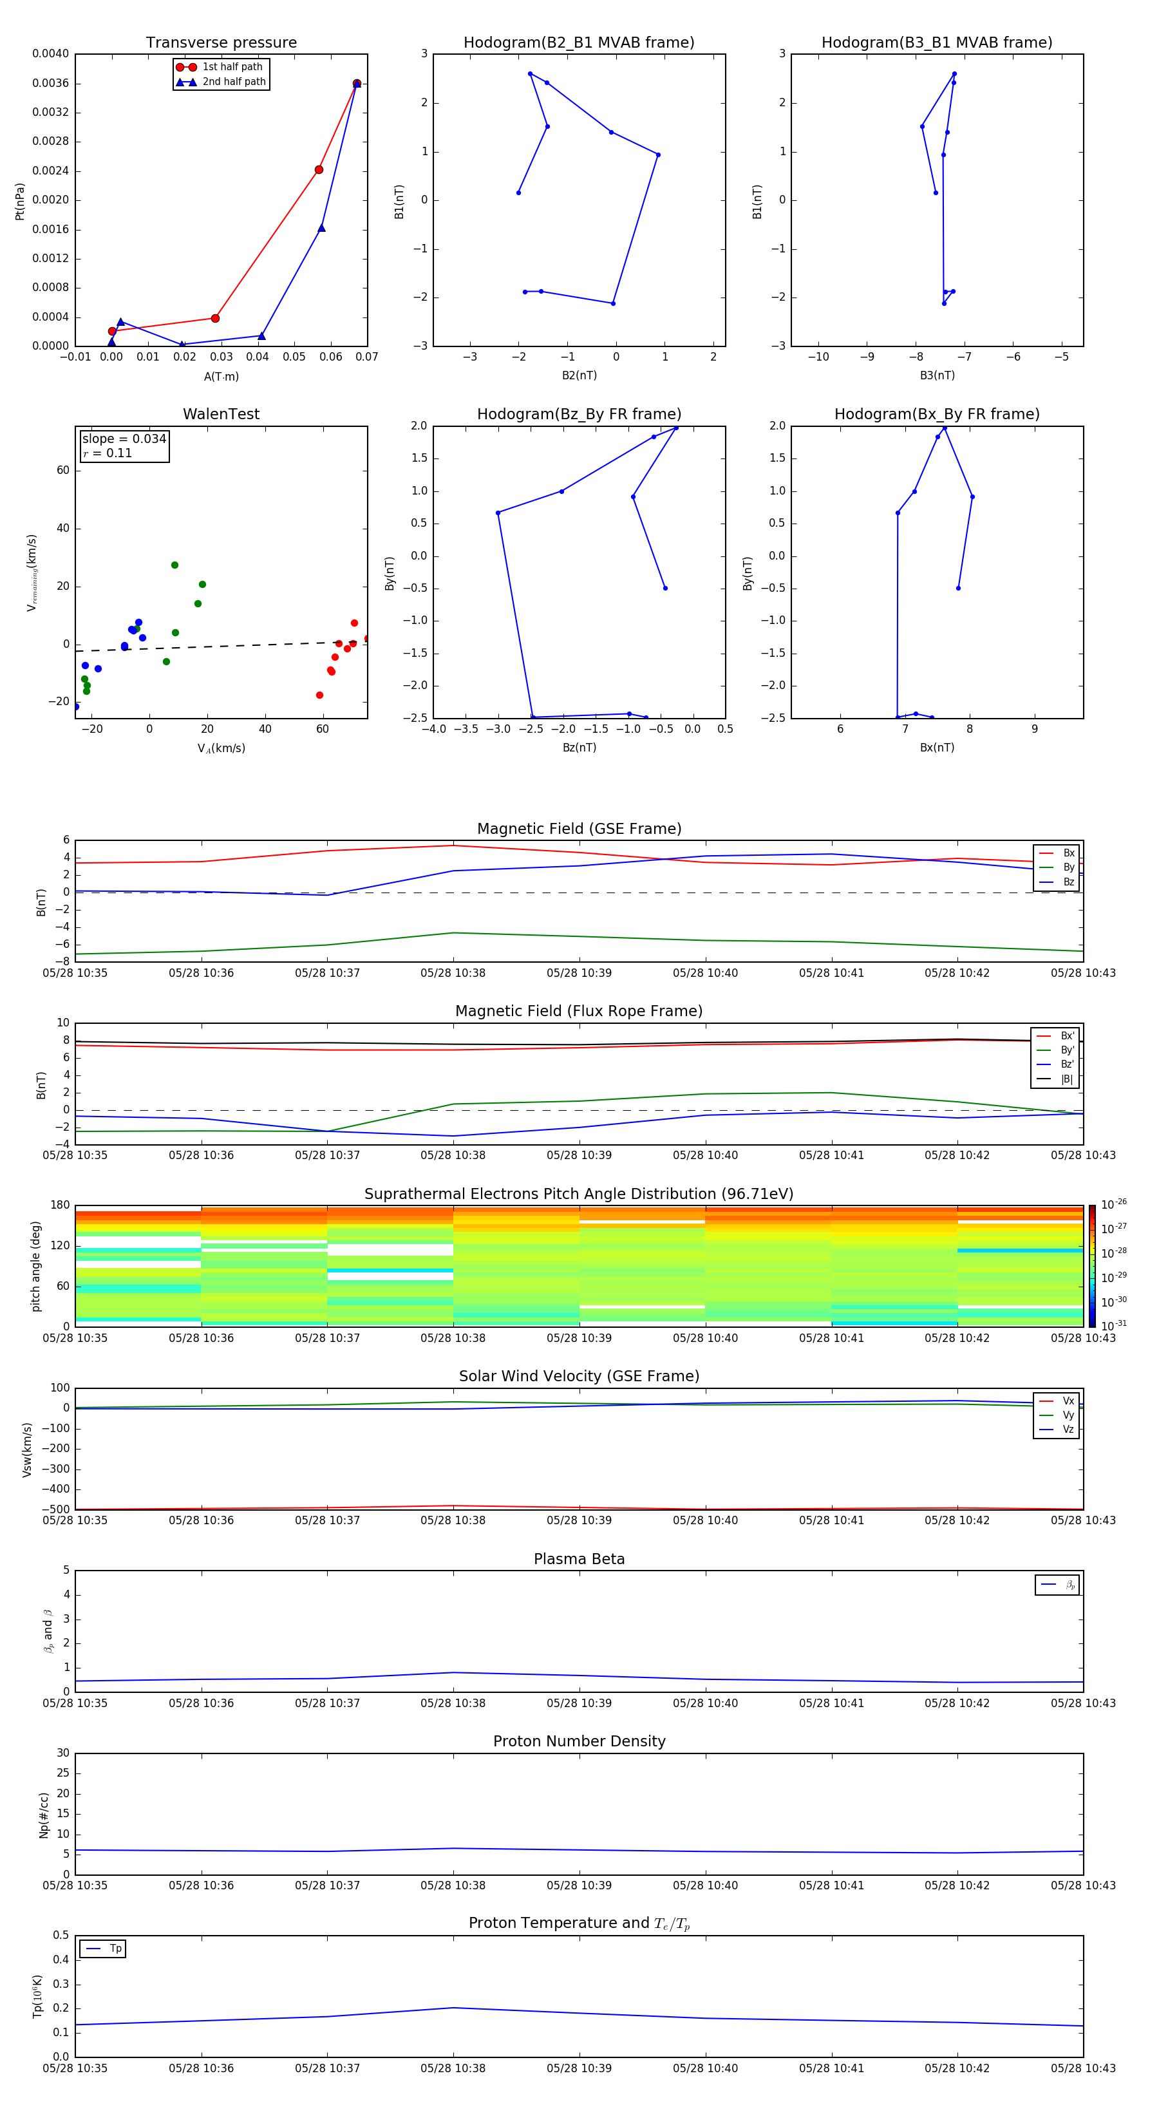
Task: Click the 'Plasma Beta' plot title
Action: pyautogui.click(x=579, y=1559)
